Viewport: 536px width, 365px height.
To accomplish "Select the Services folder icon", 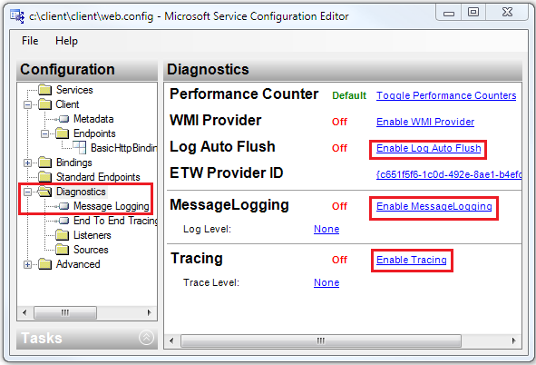I will pos(45,90).
